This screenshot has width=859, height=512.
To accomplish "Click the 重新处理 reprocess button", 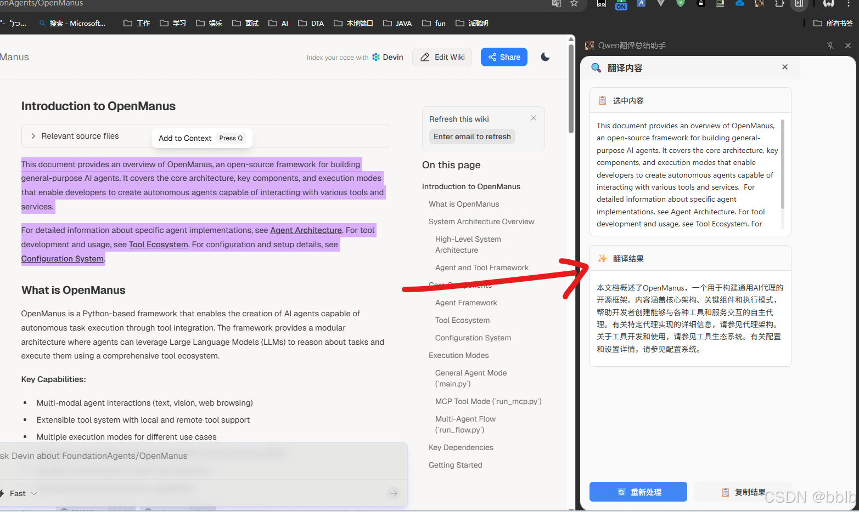I will [x=638, y=492].
